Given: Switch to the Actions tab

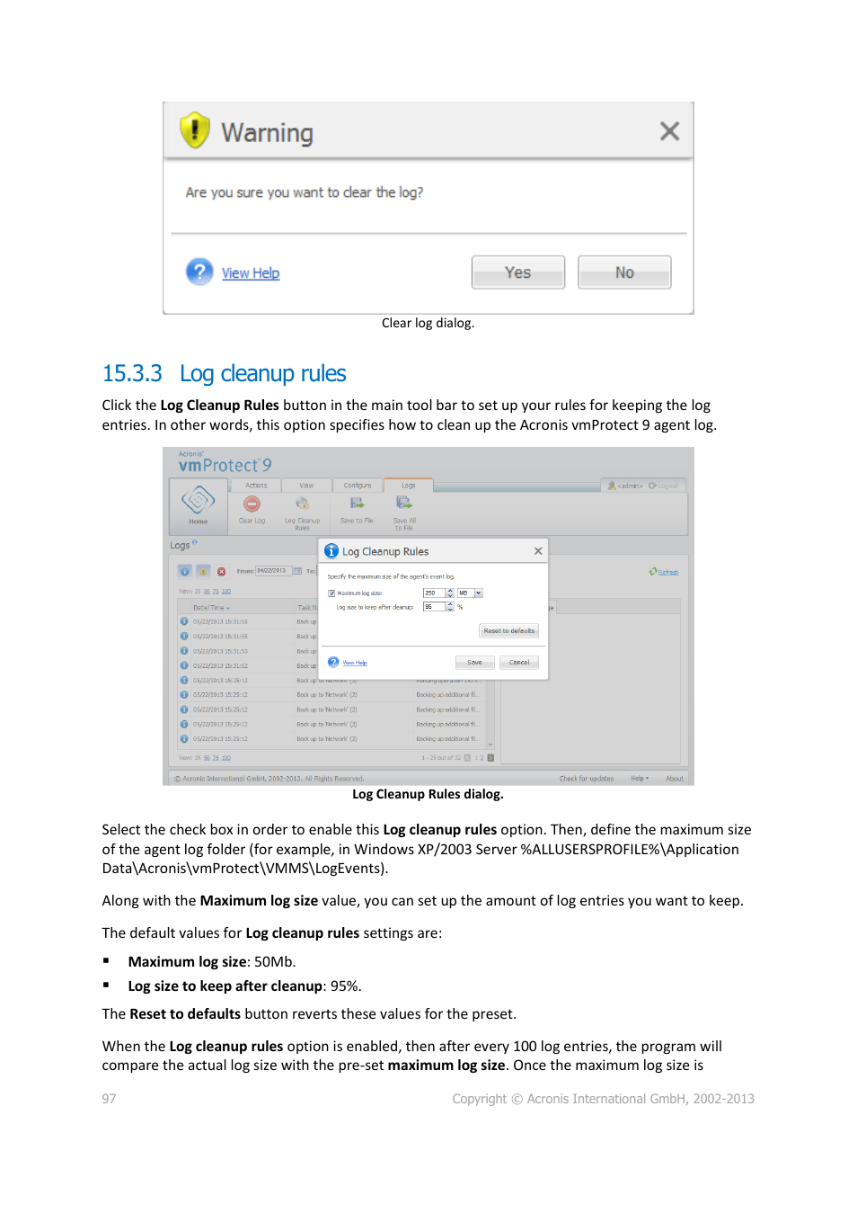Looking at the screenshot, I should pyautogui.click(x=256, y=486).
